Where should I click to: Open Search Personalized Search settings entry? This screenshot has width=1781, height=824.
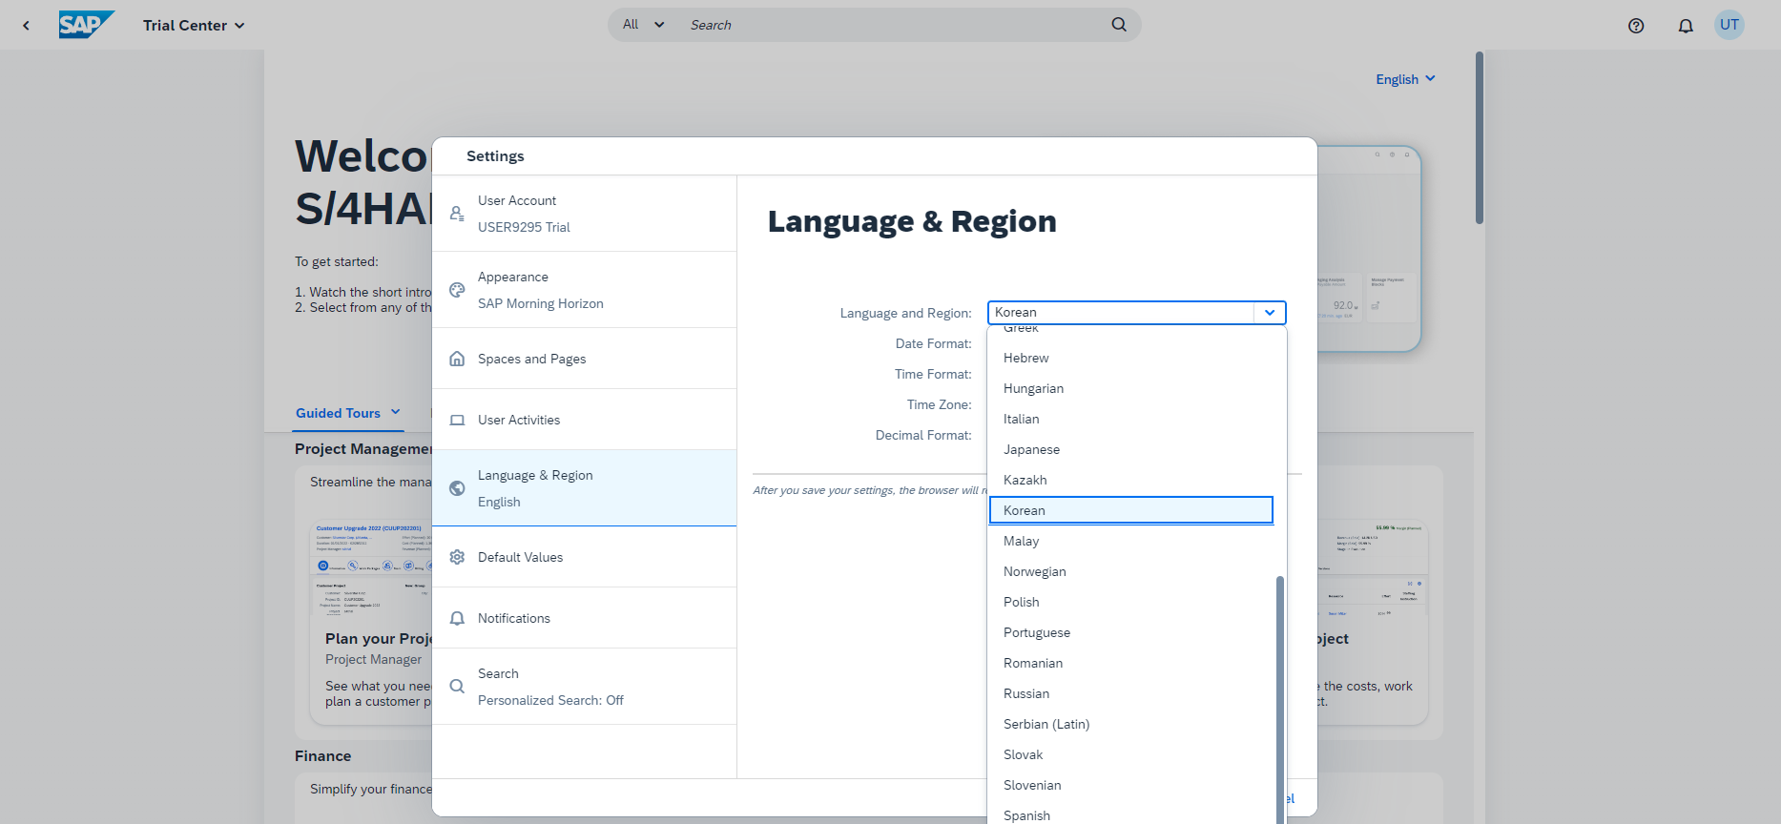(584, 687)
